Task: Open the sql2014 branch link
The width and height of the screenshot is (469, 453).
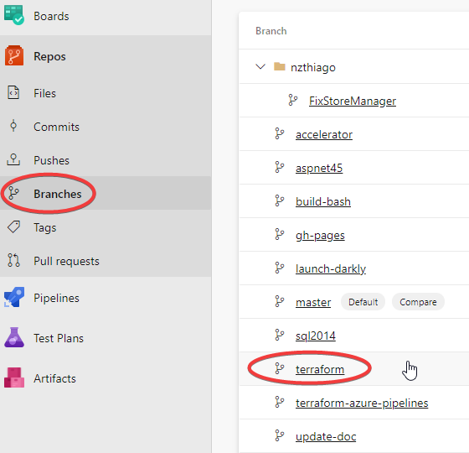Action: [316, 336]
